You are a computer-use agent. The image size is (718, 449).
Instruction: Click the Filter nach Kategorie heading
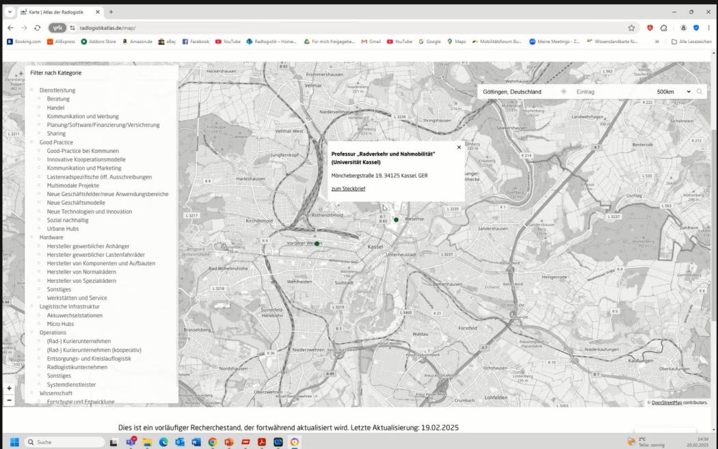[56, 72]
